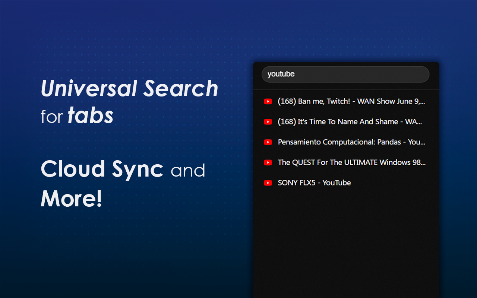The width and height of the screenshot is (477, 298).
Task: Click the 'More!' text
Action: [x=71, y=199]
